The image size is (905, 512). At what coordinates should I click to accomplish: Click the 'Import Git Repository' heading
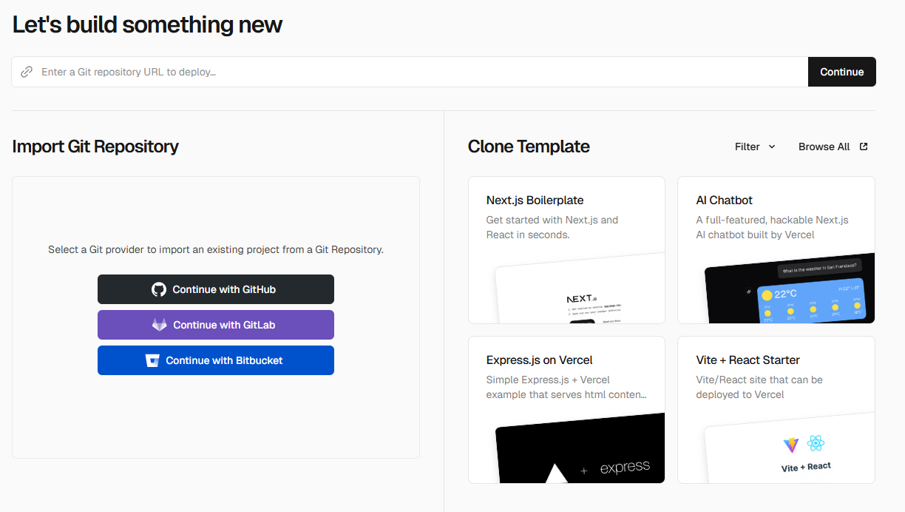[x=95, y=146]
